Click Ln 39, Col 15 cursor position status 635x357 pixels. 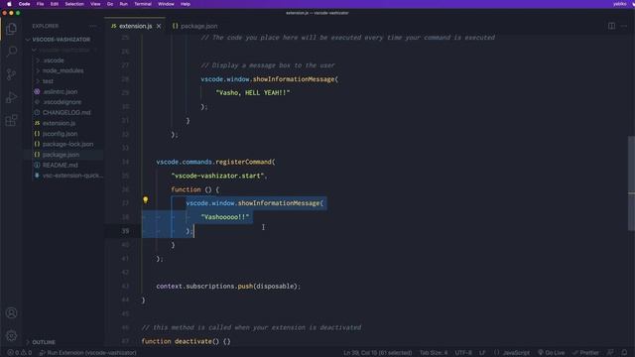click(377, 353)
